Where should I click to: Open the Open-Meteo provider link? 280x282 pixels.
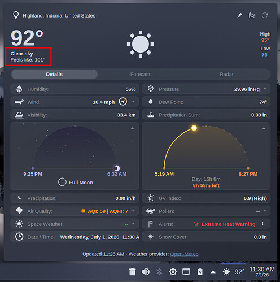tap(184, 254)
